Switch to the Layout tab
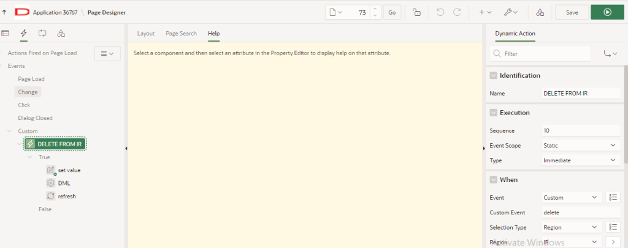The image size is (628, 248). pyautogui.click(x=146, y=33)
